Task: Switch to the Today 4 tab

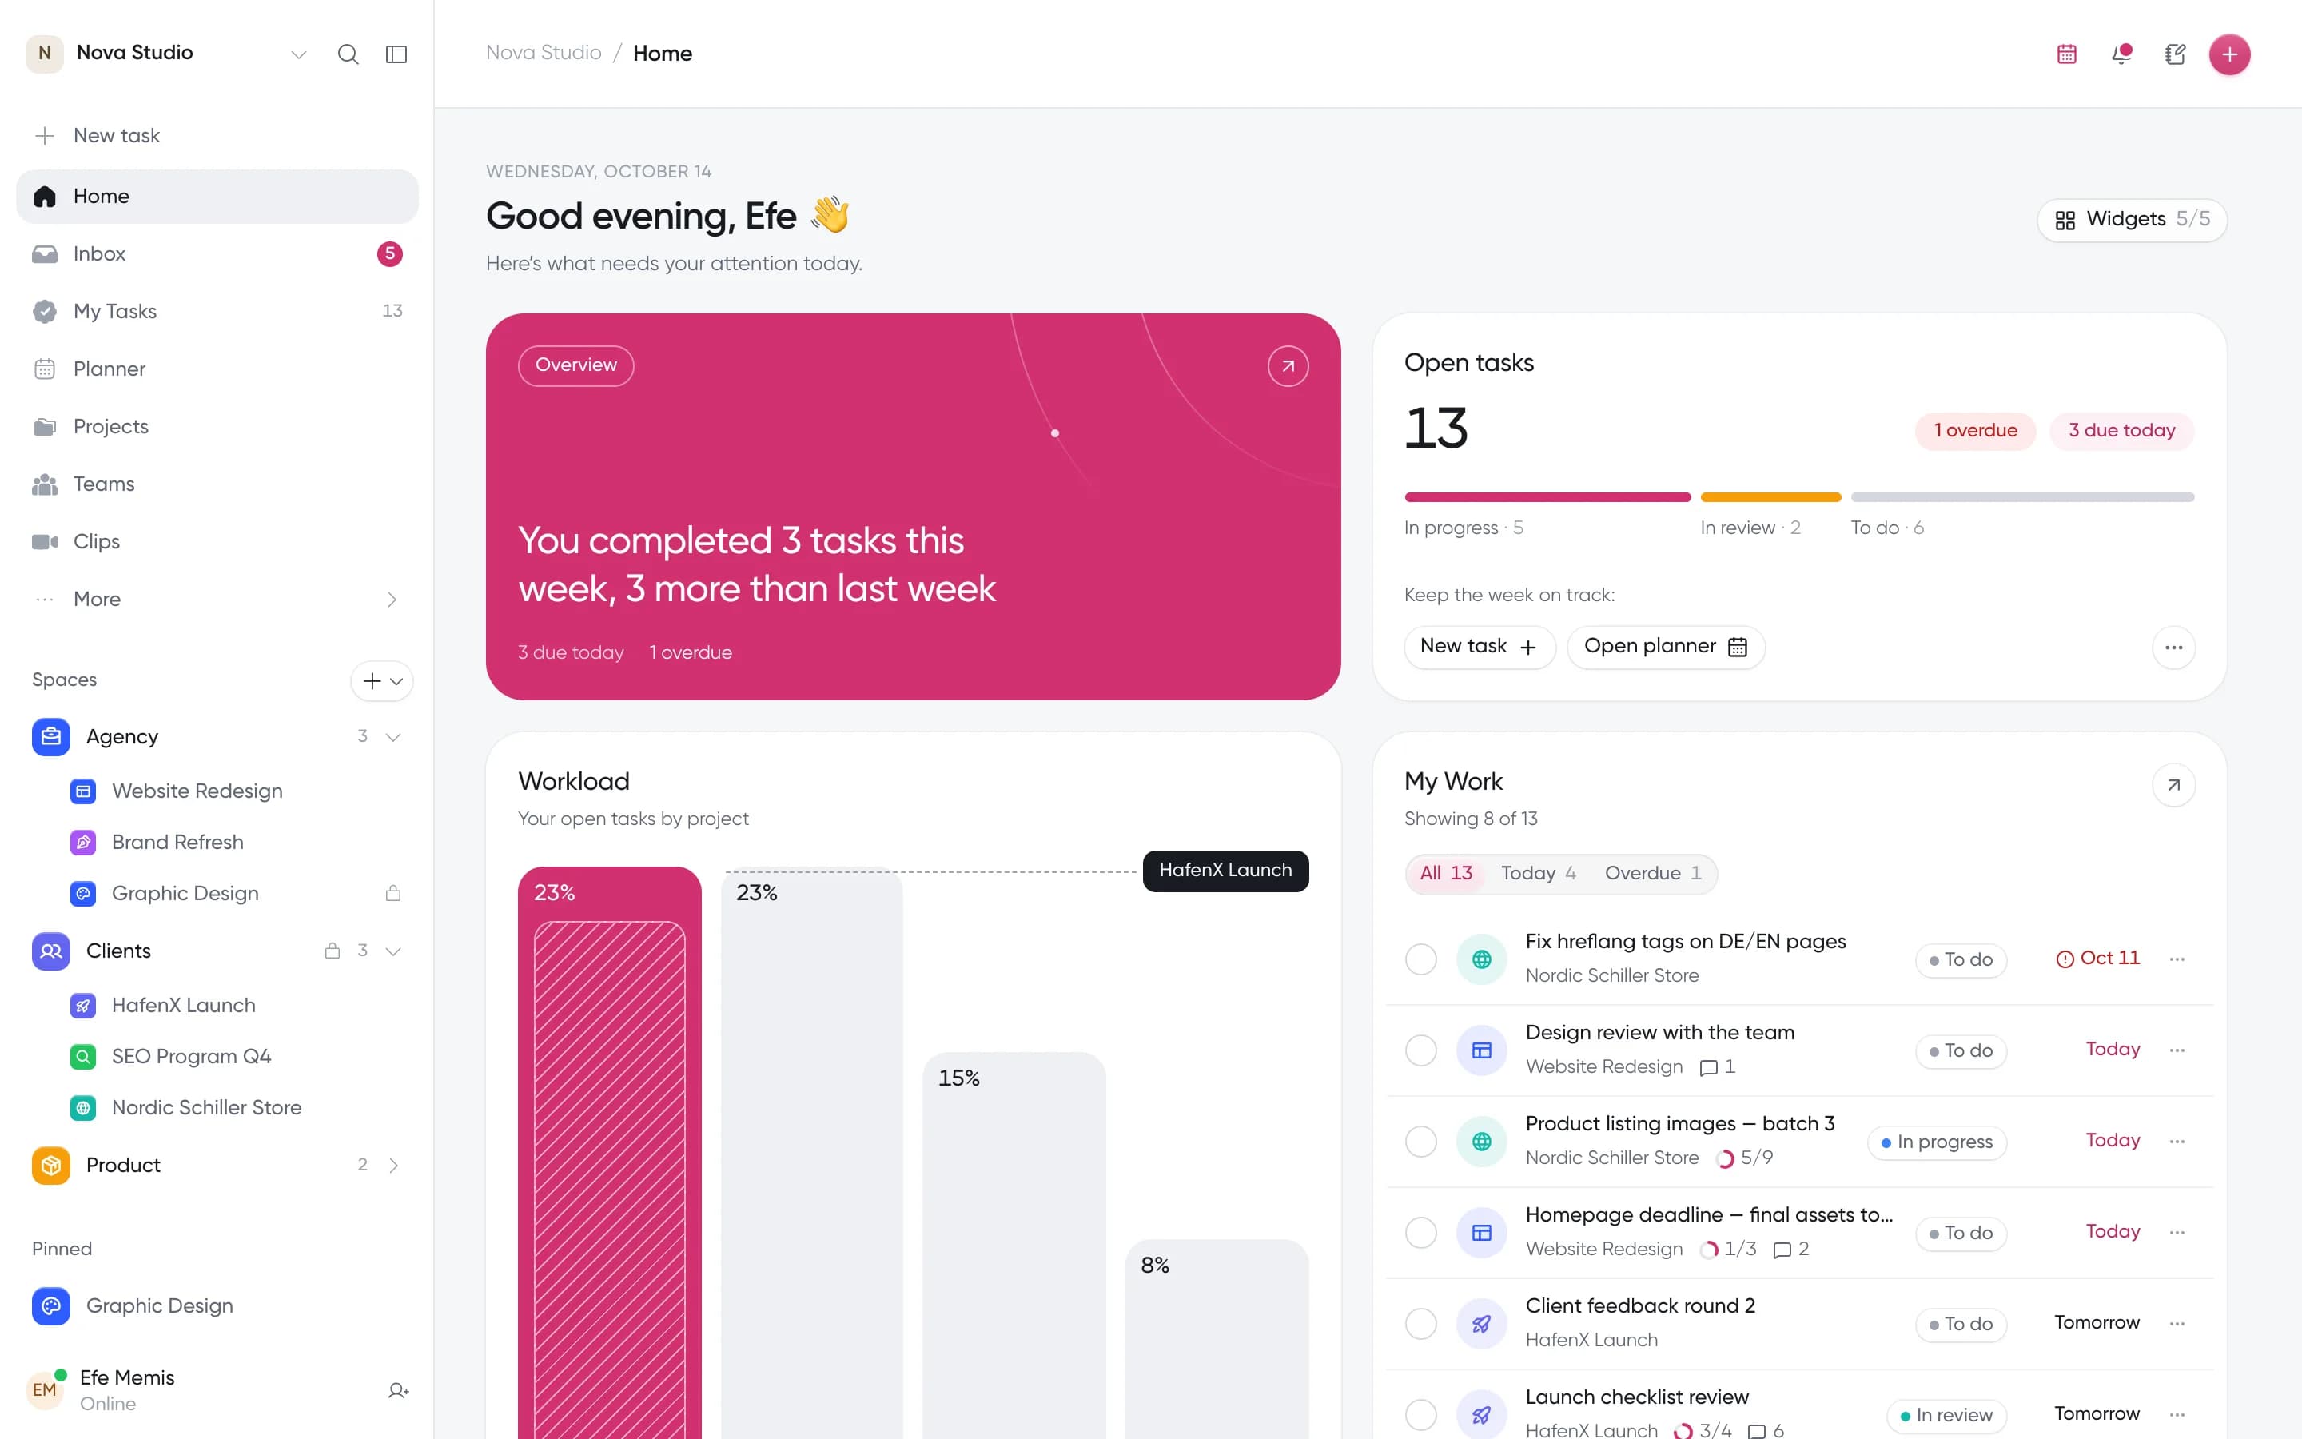Action: pos(1538,874)
